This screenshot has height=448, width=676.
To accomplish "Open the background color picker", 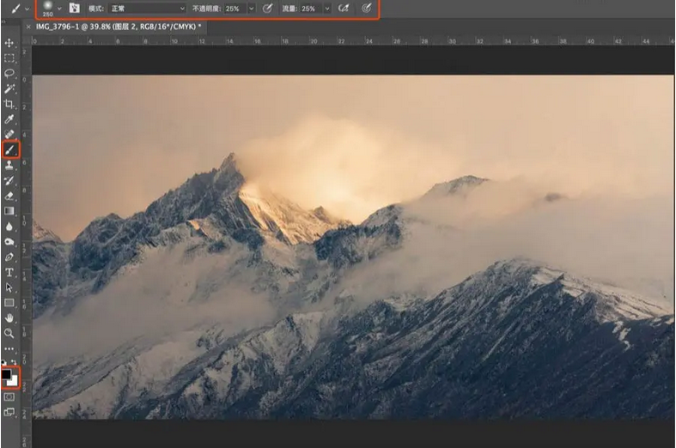I will [x=14, y=382].
